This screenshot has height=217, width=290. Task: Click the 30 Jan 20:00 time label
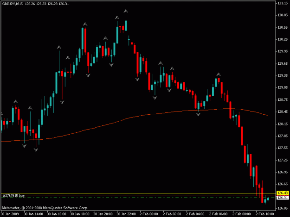pos(103,214)
